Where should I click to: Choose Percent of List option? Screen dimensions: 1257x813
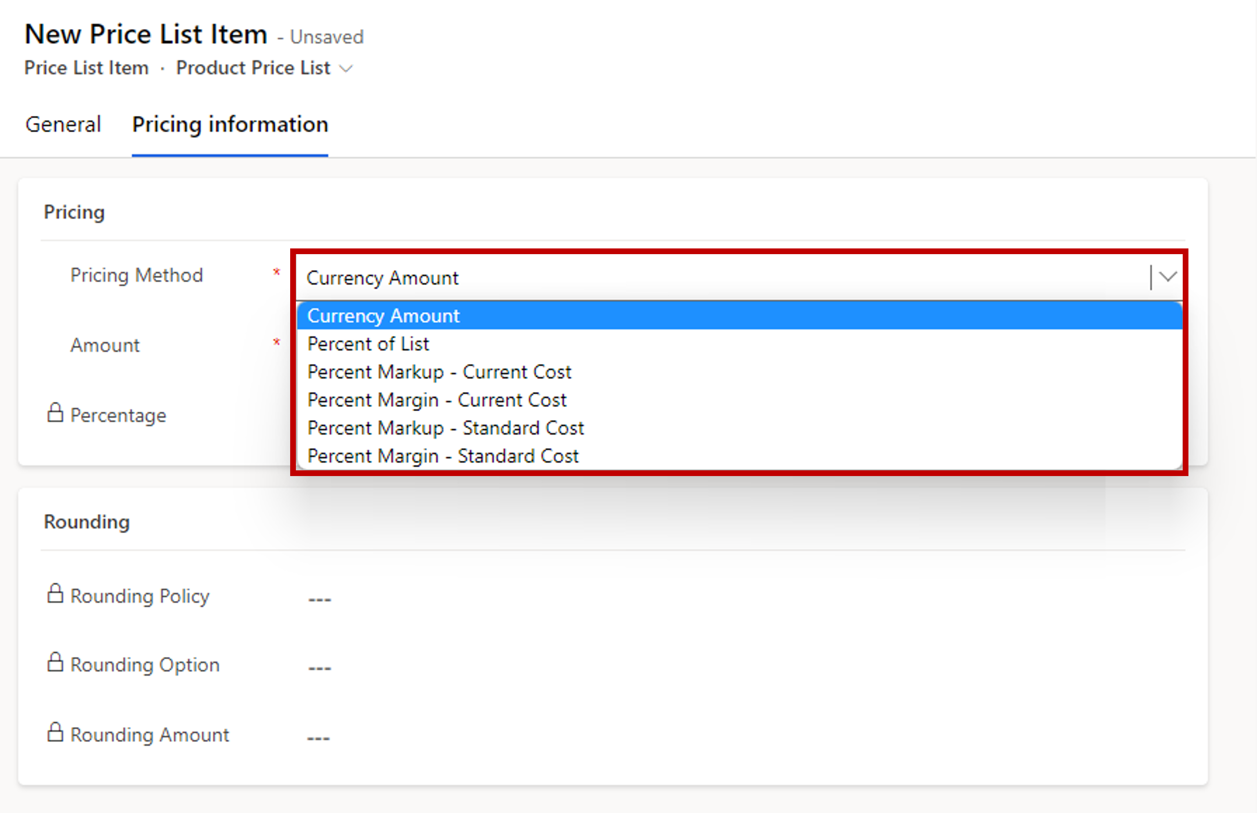click(740, 343)
